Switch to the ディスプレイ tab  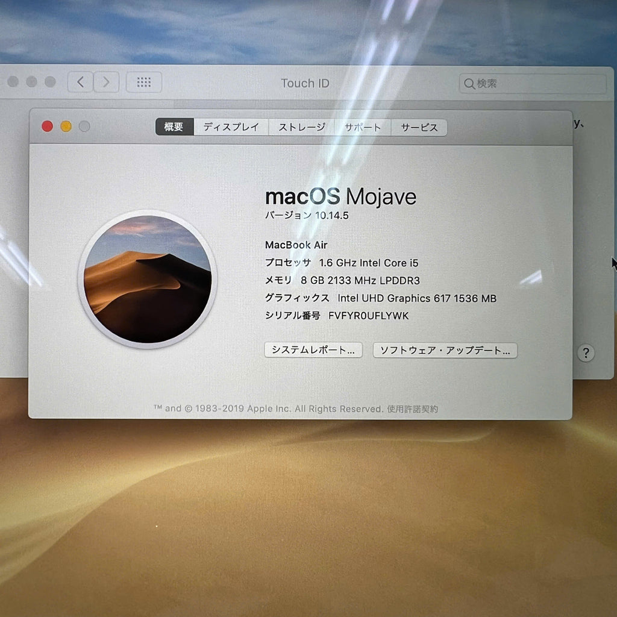pyautogui.click(x=231, y=127)
